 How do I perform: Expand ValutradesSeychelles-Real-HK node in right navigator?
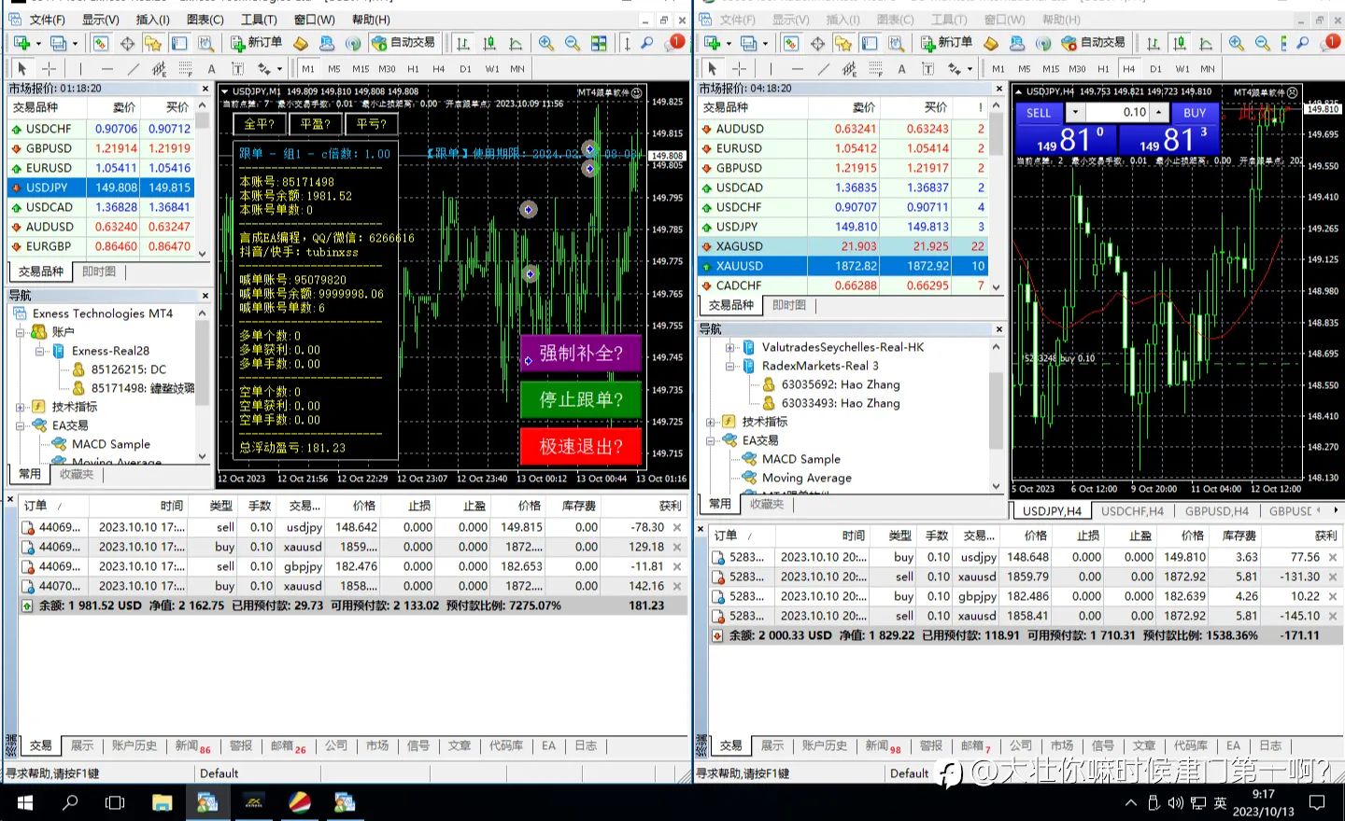(730, 347)
